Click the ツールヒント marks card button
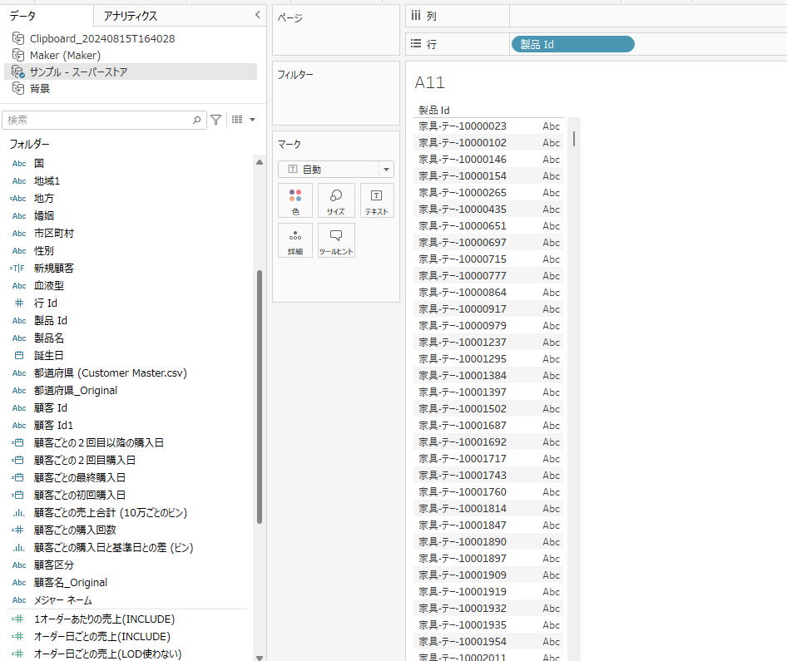The height and width of the screenshot is (661, 787). [336, 241]
